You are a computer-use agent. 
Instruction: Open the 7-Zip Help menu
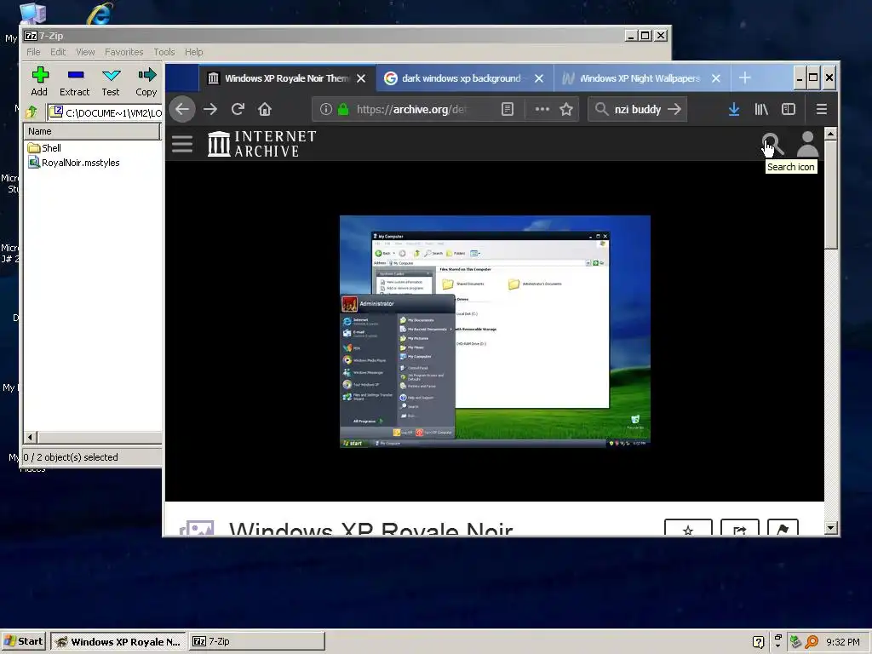pyautogui.click(x=193, y=52)
